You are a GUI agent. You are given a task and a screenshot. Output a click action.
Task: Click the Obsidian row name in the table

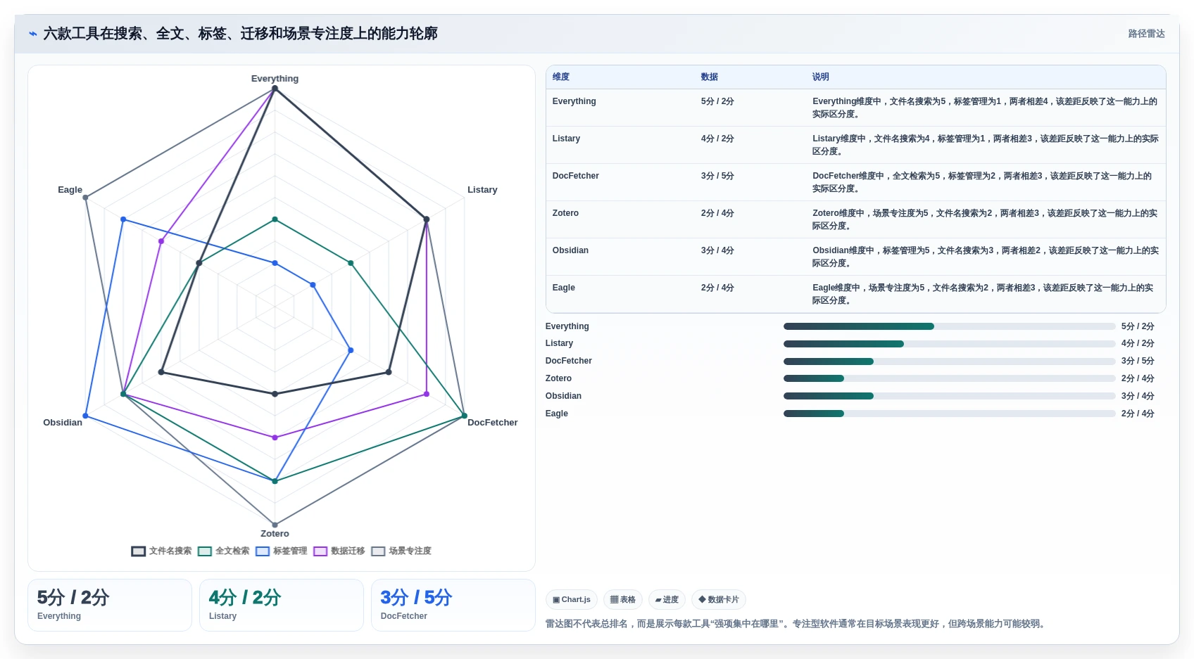click(571, 250)
